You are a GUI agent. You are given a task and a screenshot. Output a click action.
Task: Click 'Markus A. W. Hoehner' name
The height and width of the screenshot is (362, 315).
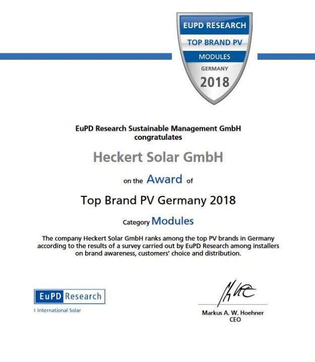tap(233, 313)
